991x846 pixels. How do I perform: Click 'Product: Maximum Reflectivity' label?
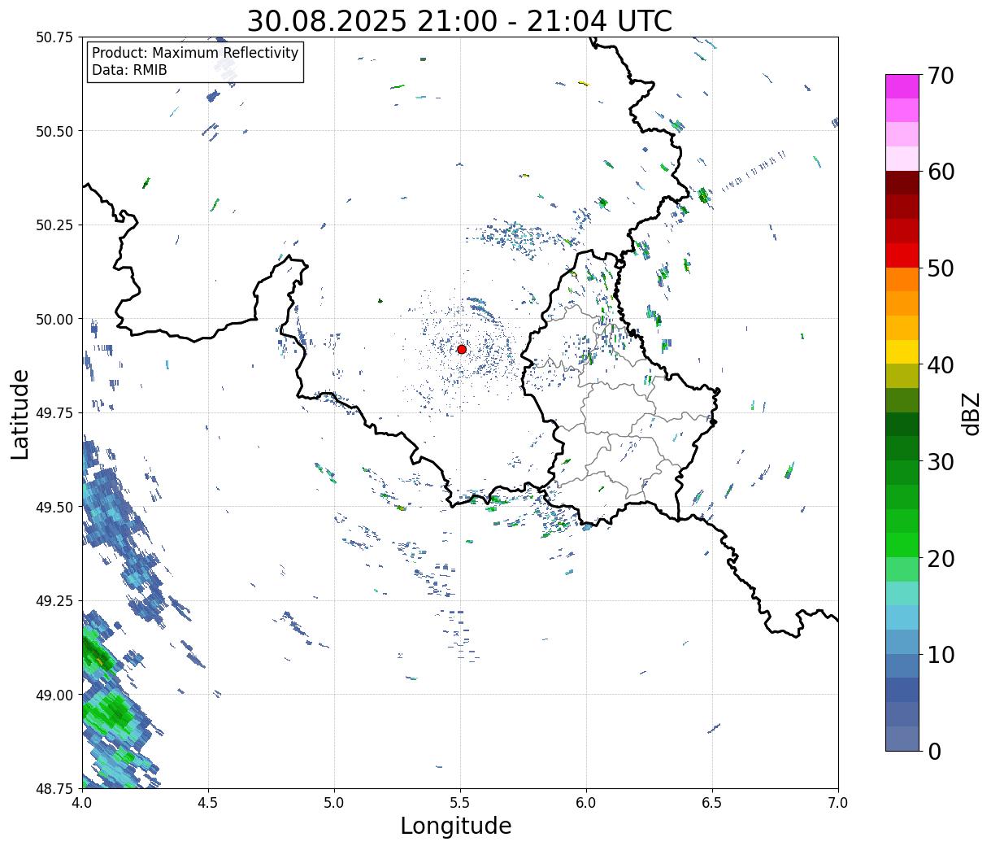tap(195, 53)
